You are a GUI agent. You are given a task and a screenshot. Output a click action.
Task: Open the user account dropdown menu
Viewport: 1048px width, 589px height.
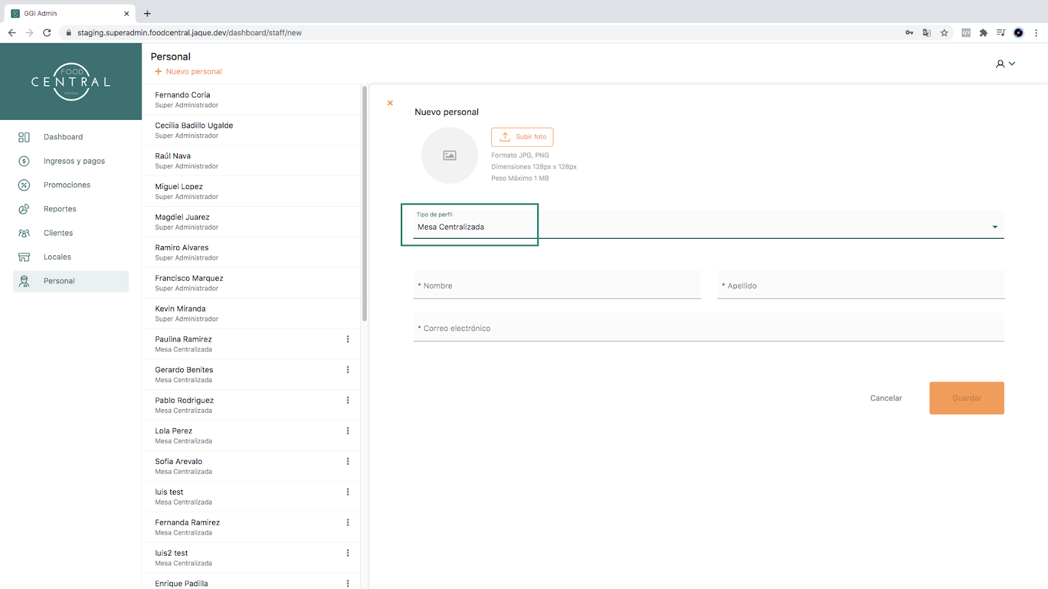pyautogui.click(x=1005, y=64)
